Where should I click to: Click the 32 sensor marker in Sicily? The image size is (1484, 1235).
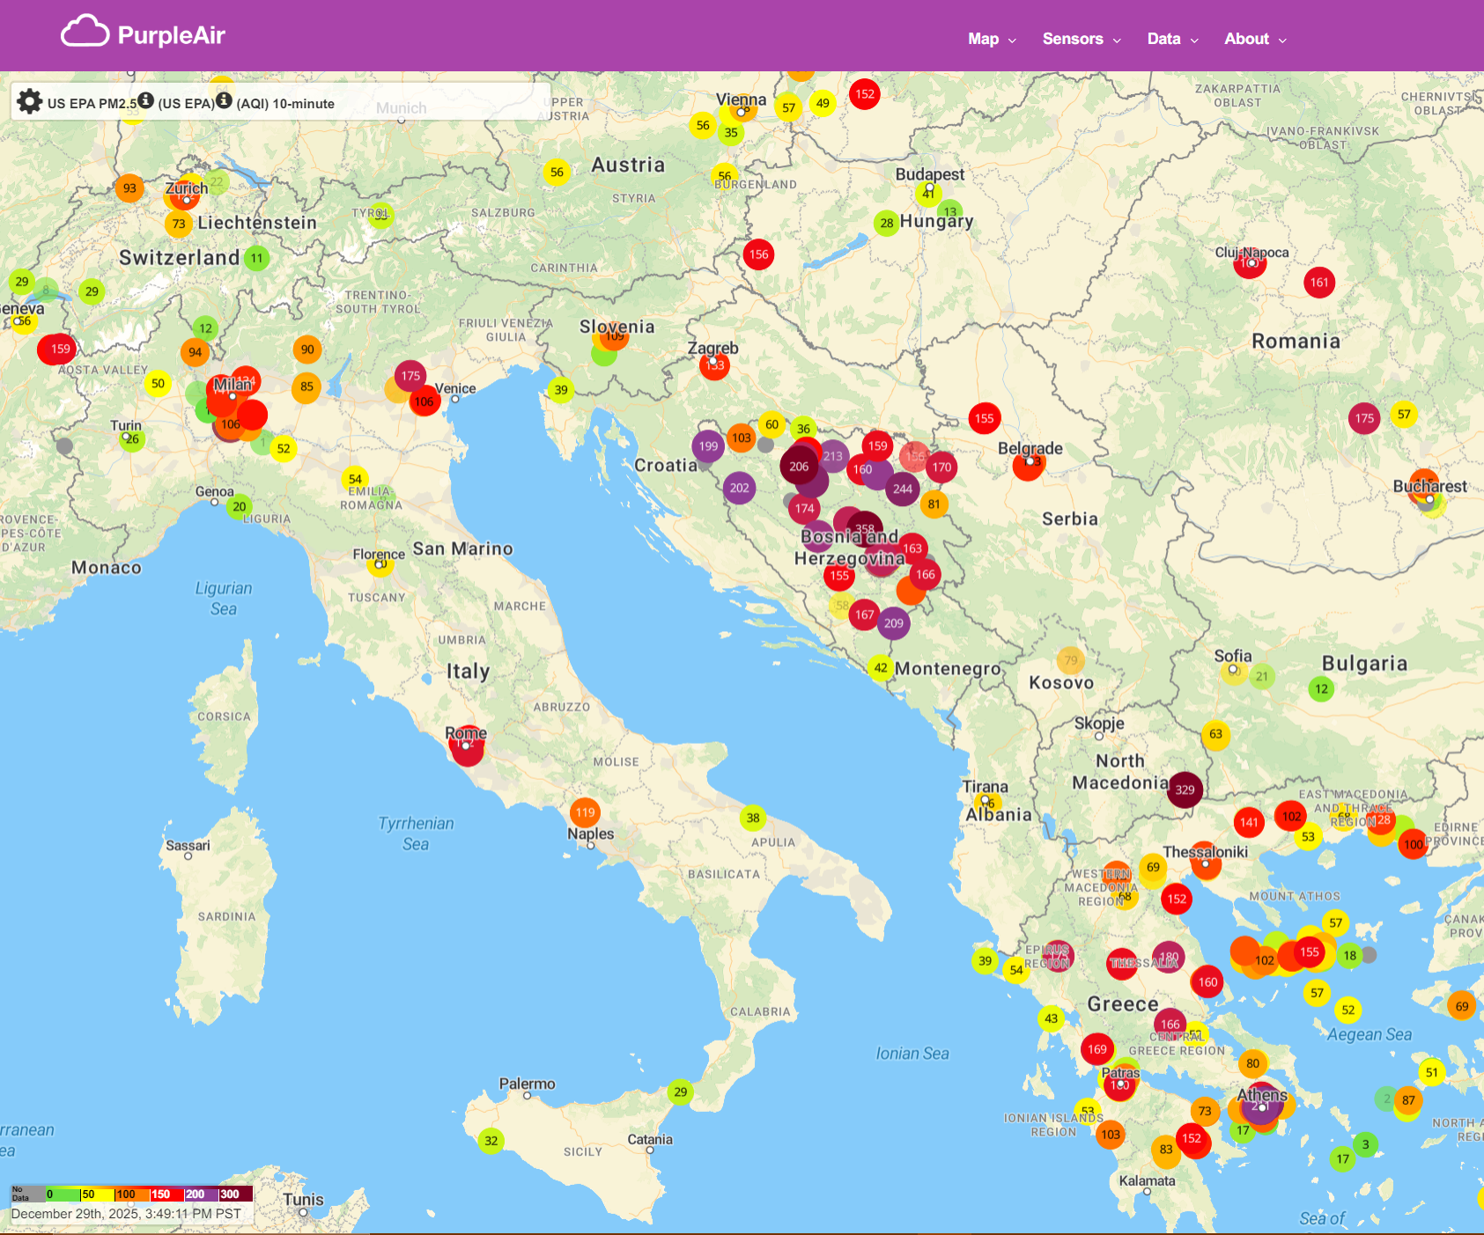point(491,1141)
